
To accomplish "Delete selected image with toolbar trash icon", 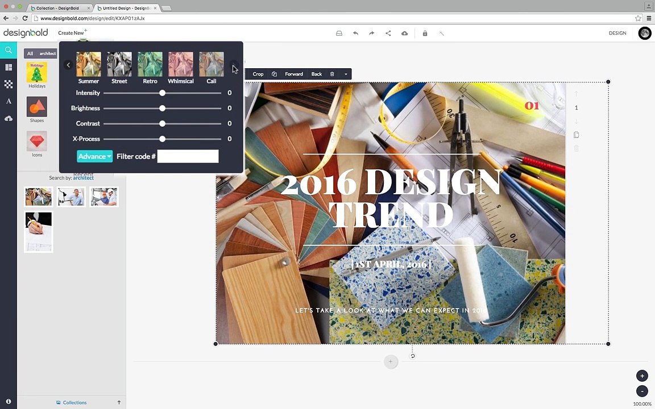I will 332,74.
